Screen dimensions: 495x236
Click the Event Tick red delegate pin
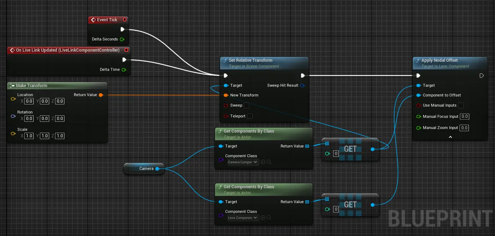[x=125, y=20]
